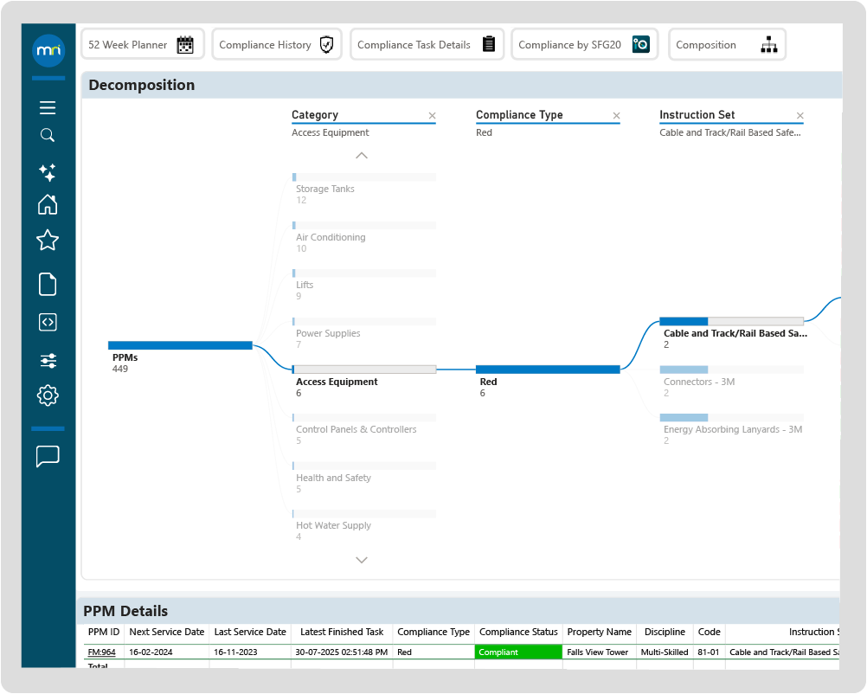Open the chat bubble icon

click(x=48, y=456)
